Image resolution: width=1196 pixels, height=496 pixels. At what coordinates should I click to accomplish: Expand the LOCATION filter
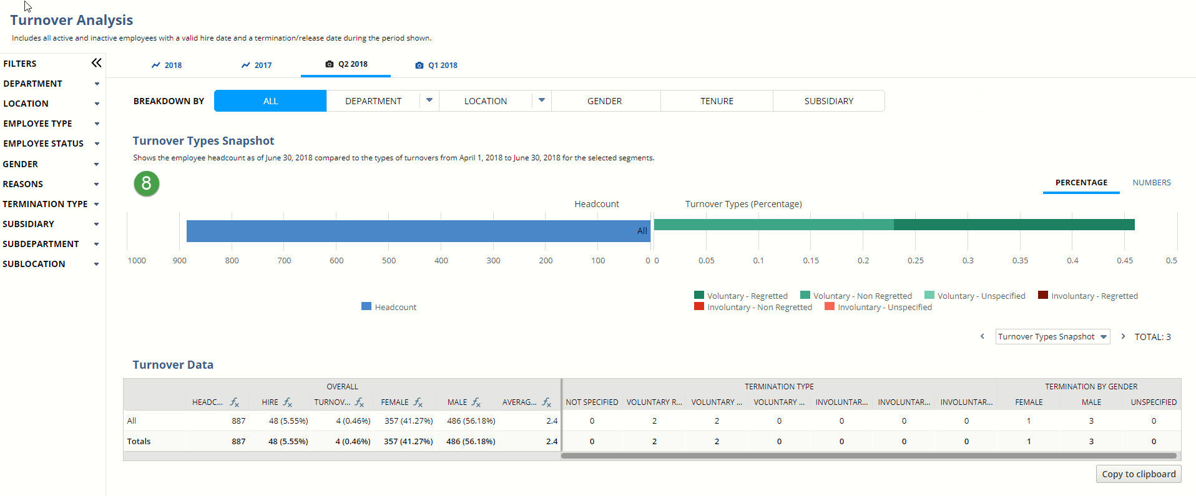[x=97, y=104]
